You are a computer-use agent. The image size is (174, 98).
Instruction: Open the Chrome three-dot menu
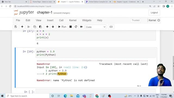click(172, 6)
